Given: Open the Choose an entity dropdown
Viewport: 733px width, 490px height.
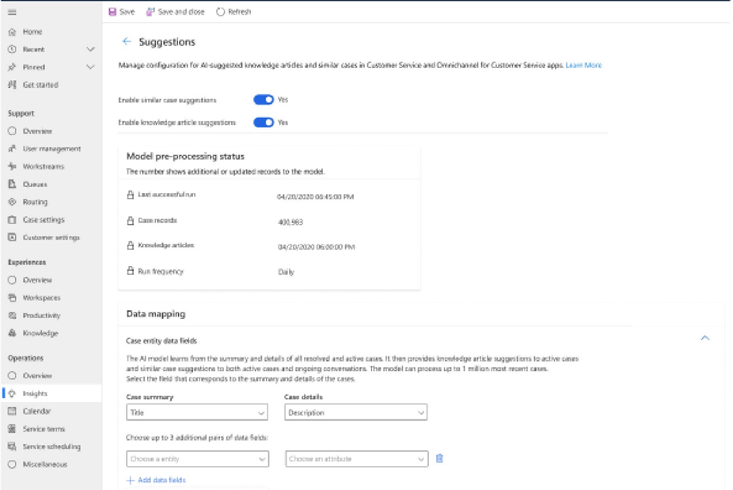Looking at the screenshot, I should pos(198,459).
